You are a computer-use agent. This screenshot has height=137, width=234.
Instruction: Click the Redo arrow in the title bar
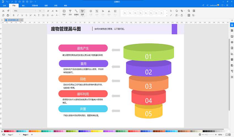point(12,2)
